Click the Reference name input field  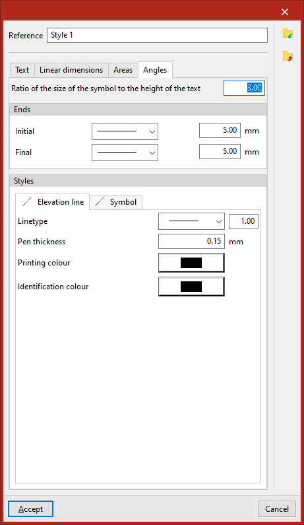pos(157,35)
